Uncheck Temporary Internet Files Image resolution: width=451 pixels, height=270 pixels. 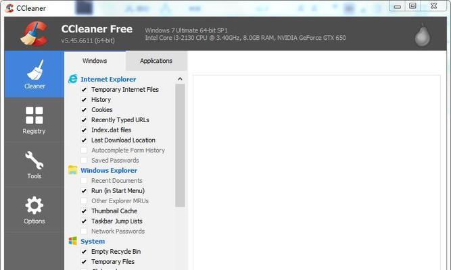tap(84, 90)
